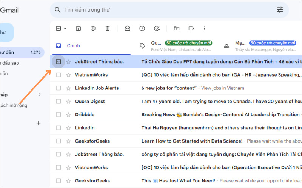Open 'Thai Ha Nguyen (hanguyenhrm)' LinkedIn email

[222, 128]
